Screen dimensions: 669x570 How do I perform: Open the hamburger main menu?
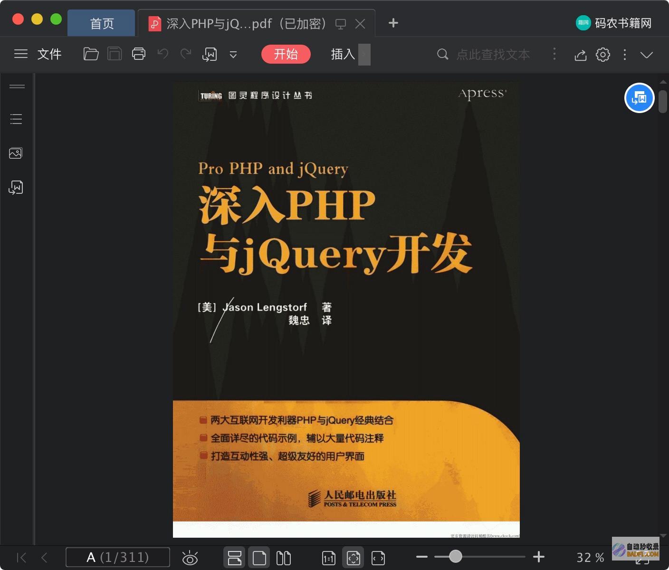pos(20,54)
